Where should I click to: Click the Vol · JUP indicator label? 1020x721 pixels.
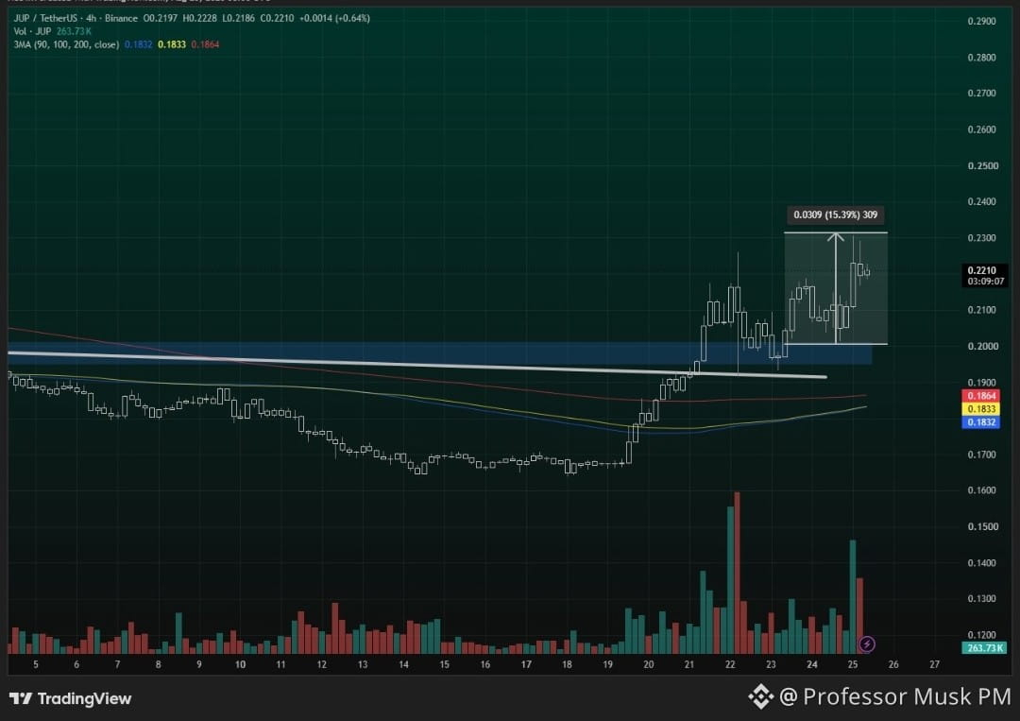(x=32, y=31)
